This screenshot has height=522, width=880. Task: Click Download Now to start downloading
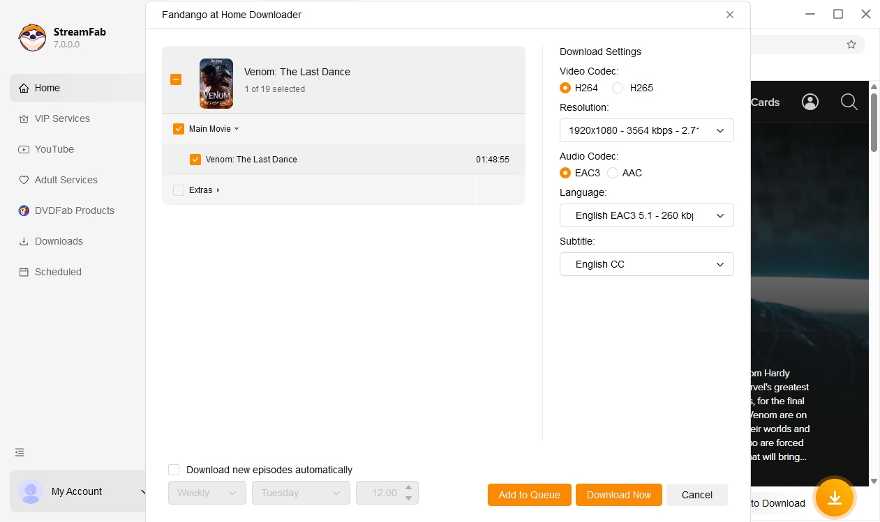pos(618,495)
